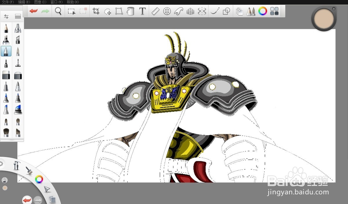
Task: Open the 图像(I) menu
Action: (40, 2)
